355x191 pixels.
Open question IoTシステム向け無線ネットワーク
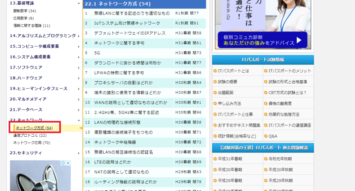(x=127, y=23)
